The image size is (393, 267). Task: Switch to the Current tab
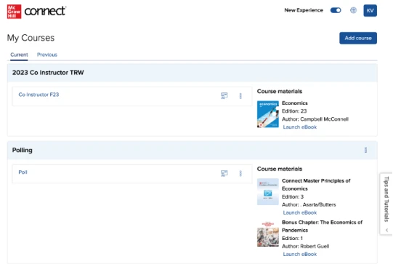click(x=19, y=55)
